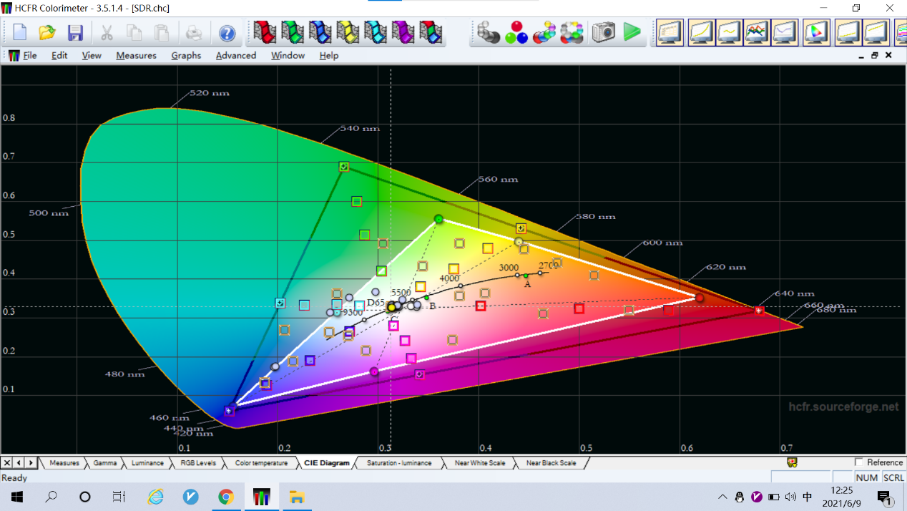Open the purple curve graph monitor icon
The width and height of the screenshot is (907, 511).
(x=785, y=32)
